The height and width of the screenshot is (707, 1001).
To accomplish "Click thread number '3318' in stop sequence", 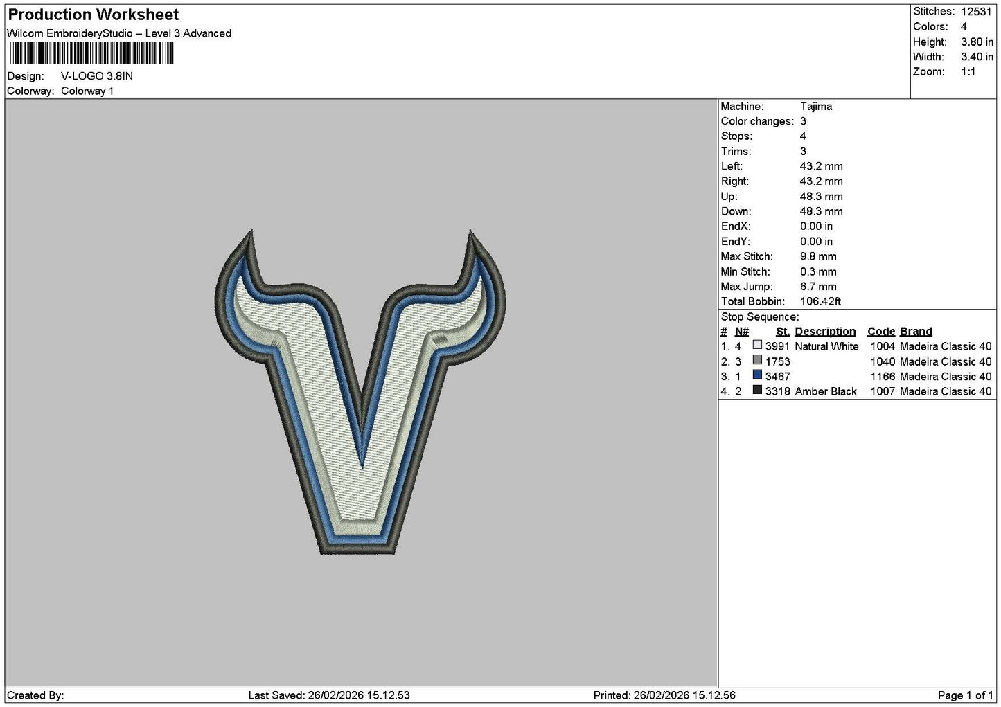I will pos(777,392).
